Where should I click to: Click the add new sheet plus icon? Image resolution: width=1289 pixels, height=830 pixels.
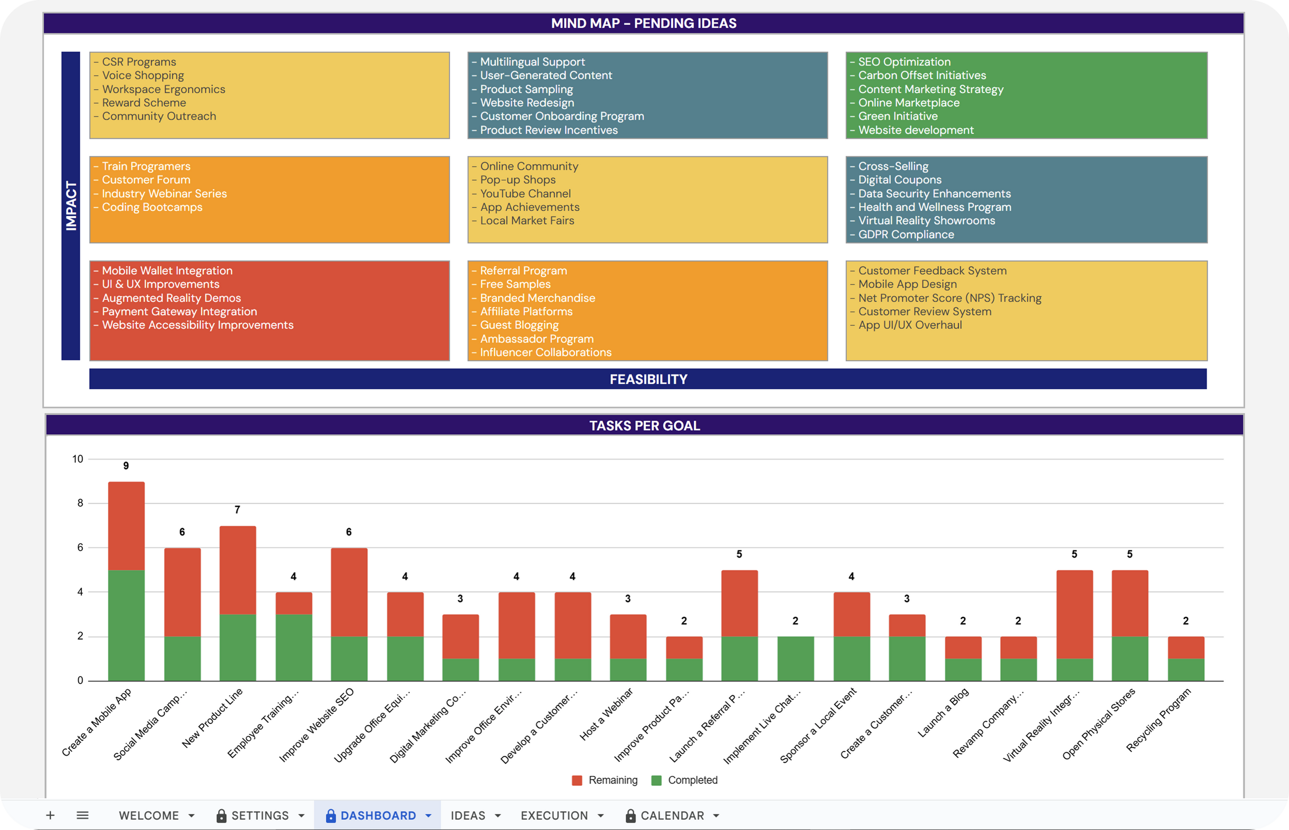pos(50,815)
